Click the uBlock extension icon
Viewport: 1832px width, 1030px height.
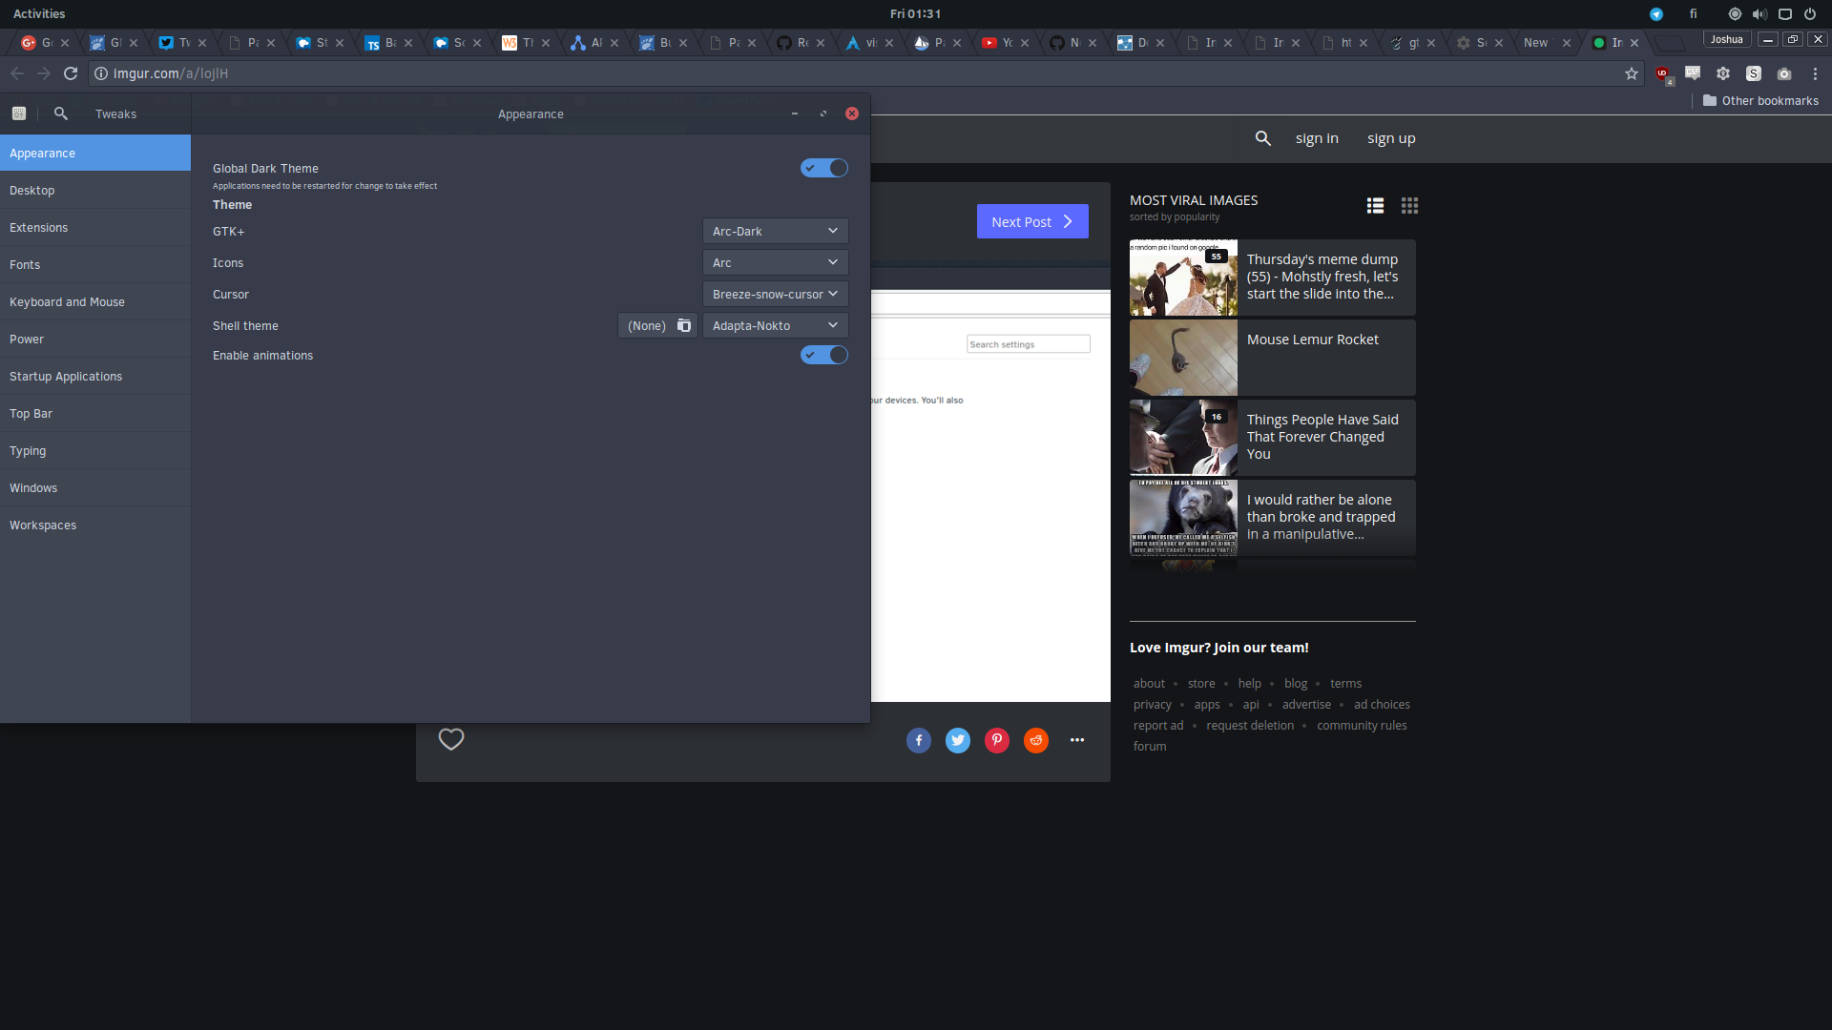click(1663, 74)
